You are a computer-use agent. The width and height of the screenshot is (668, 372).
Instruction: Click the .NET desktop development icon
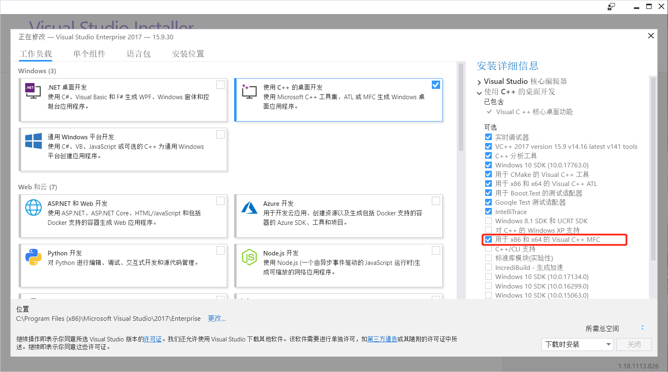click(x=33, y=91)
